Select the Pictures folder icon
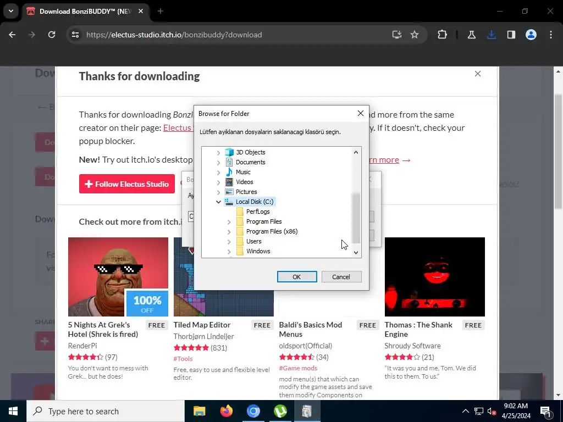563x422 pixels. tap(229, 192)
